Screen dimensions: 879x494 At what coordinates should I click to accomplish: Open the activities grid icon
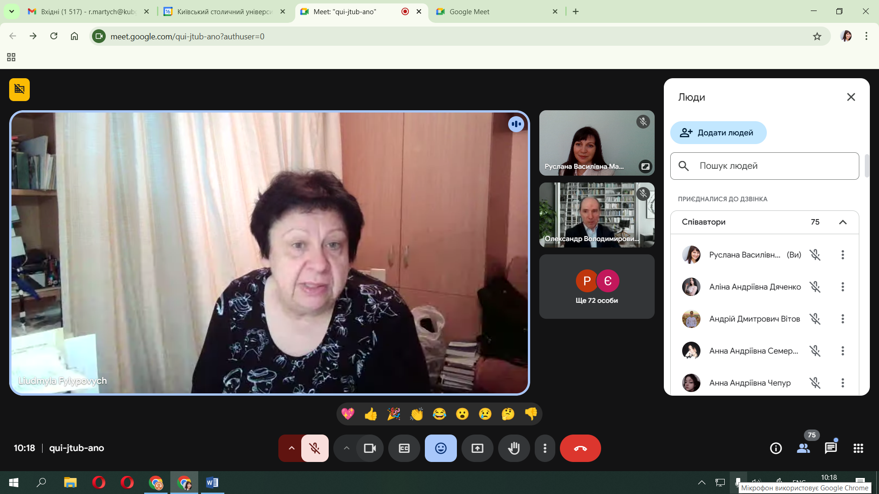(858, 448)
